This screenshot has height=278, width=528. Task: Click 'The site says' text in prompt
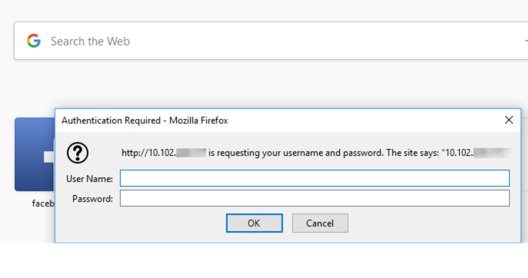point(413,153)
